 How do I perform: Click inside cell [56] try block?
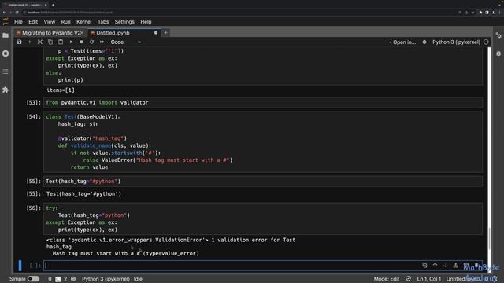(x=263, y=219)
